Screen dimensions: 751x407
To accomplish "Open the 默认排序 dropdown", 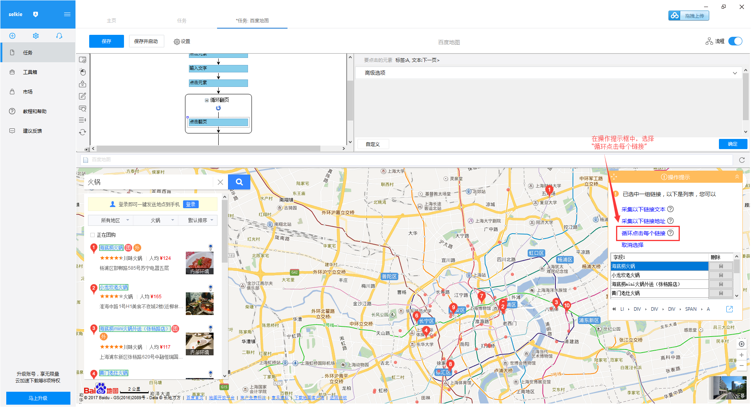I will tap(198, 220).
